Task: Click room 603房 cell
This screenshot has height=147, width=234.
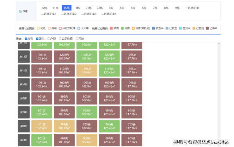Action: (x=87, y=140)
